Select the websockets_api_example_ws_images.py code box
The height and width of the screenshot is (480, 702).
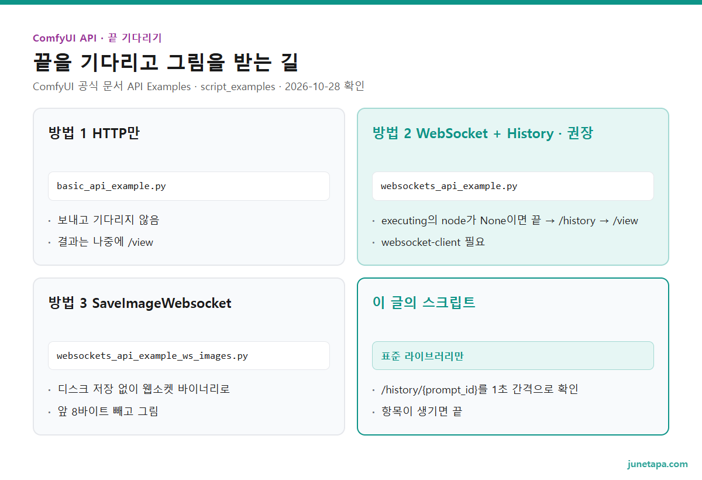189,356
